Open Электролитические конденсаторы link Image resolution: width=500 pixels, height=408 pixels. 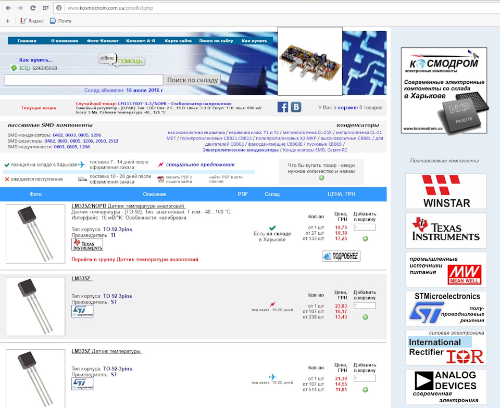click(241, 150)
